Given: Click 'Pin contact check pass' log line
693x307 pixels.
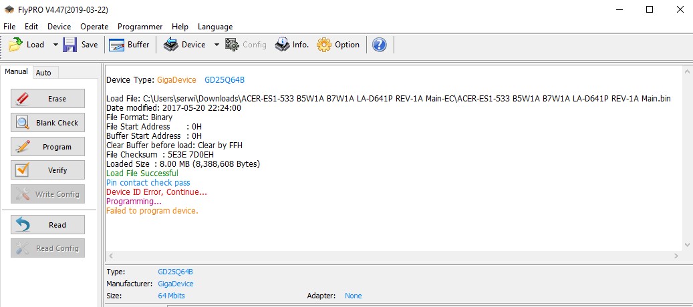Looking at the screenshot, I should [x=148, y=183].
